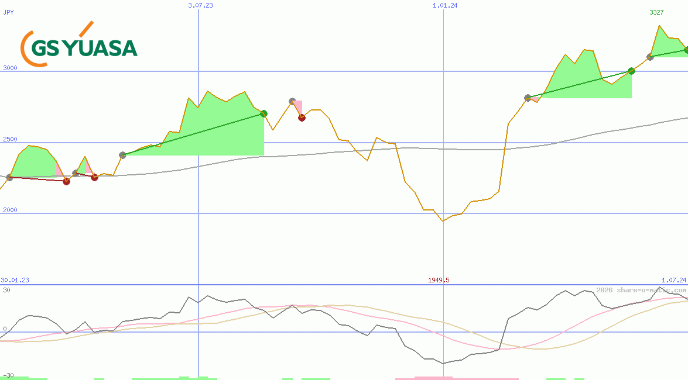Click the GS Yuasa company logo

tap(79, 45)
